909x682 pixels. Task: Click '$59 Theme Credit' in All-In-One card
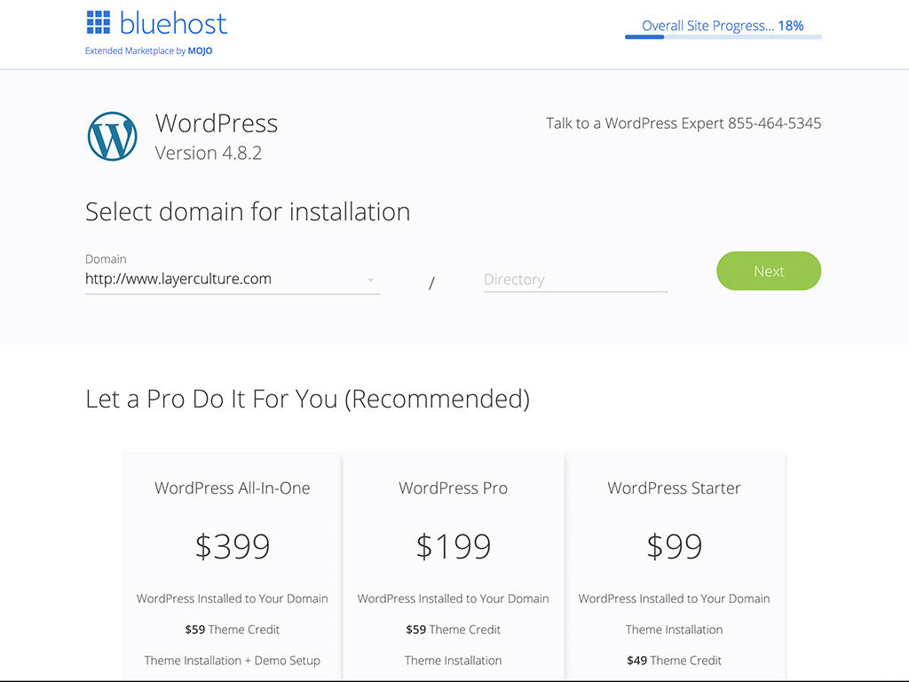(232, 630)
